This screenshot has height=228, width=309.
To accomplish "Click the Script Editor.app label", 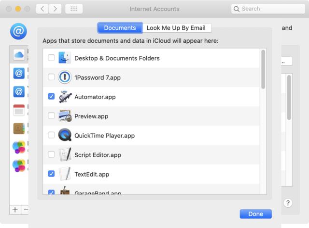I will point(98,155).
